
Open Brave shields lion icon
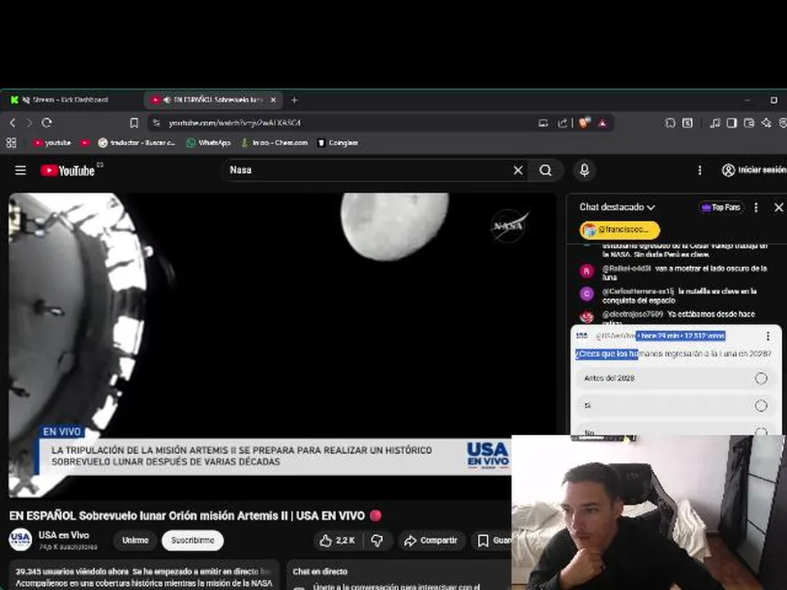coord(585,123)
